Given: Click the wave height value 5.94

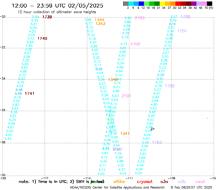Looking at the screenshot, I should point(30,42).
